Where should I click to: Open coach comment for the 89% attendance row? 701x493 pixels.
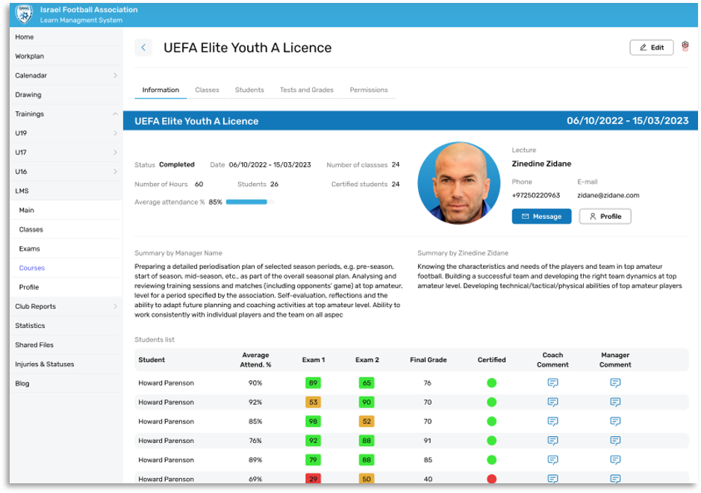pyautogui.click(x=552, y=460)
